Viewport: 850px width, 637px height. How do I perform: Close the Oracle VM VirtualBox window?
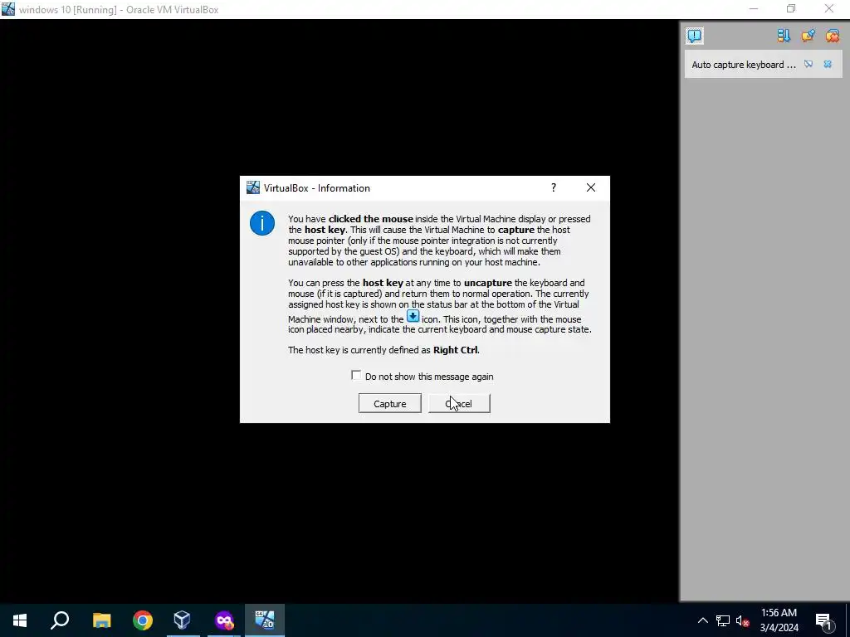829,8
